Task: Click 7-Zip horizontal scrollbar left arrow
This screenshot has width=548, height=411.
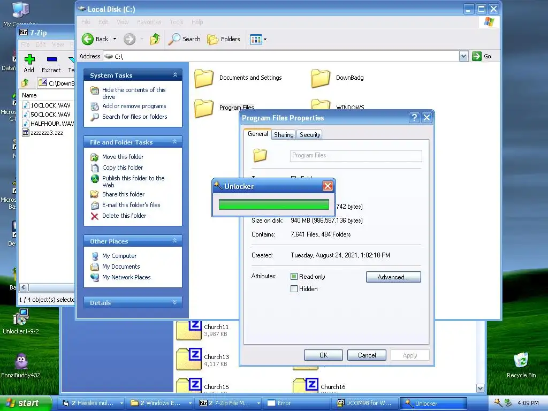Action: (24, 287)
